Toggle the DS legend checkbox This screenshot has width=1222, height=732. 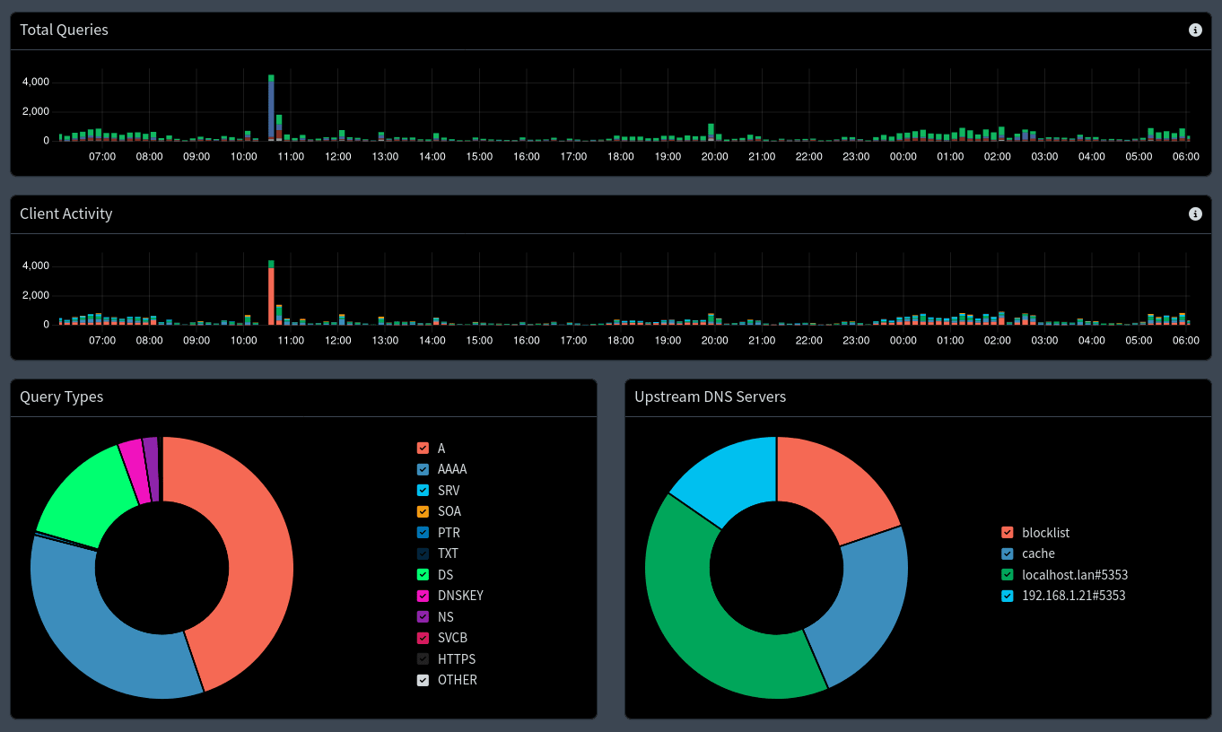[423, 575]
